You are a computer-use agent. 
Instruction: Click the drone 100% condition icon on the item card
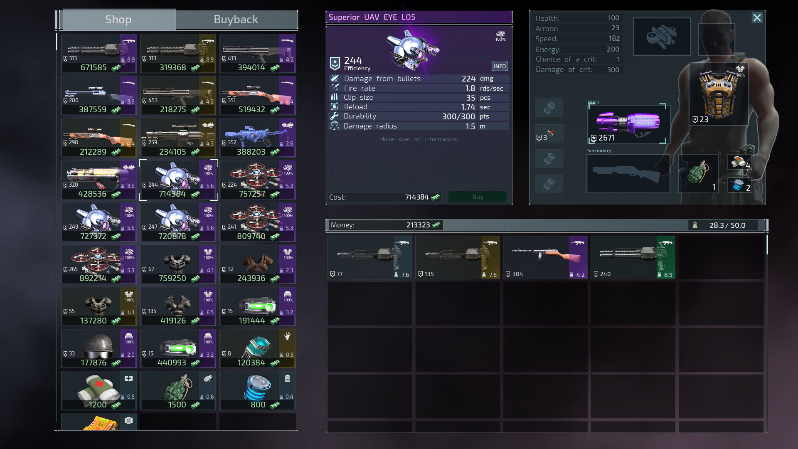500,35
